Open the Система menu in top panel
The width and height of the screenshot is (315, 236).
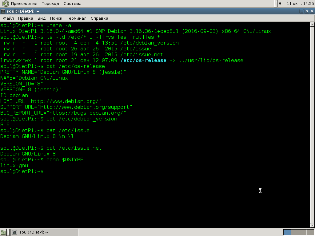point(73,4)
